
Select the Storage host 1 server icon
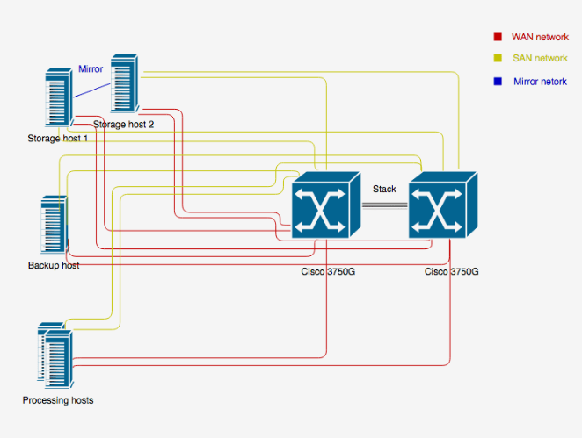click(59, 98)
